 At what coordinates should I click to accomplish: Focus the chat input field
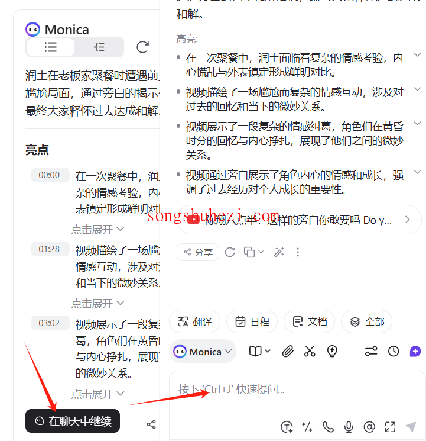point(298,390)
